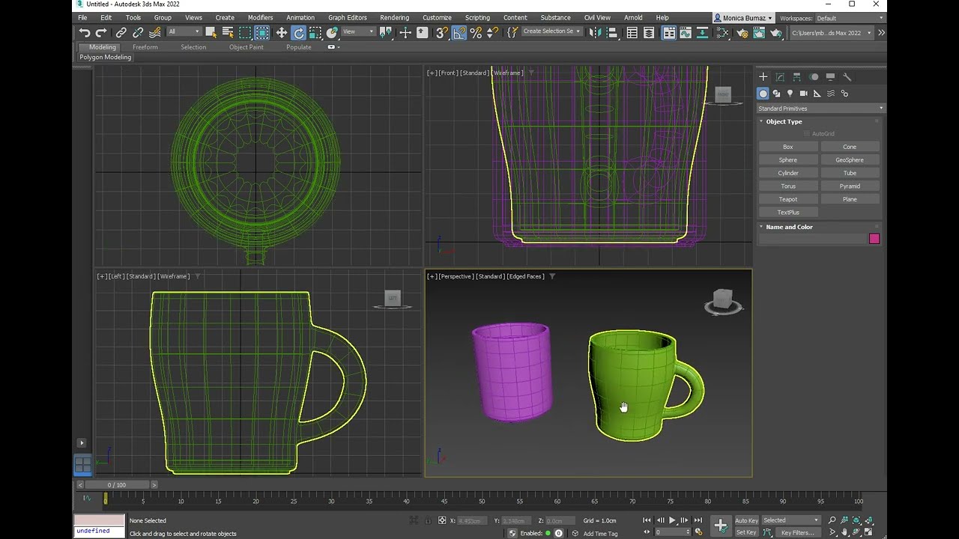Open the Graph Editors menu
This screenshot has height=539, width=959.
pyautogui.click(x=348, y=17)
